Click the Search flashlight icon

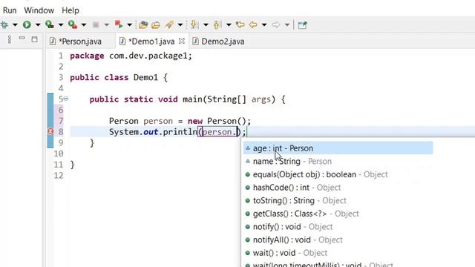coord(169,24)
